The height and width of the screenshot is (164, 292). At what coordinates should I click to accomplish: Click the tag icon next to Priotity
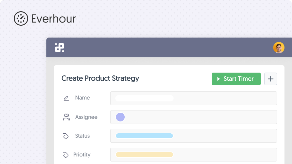[x=65, y=155]
